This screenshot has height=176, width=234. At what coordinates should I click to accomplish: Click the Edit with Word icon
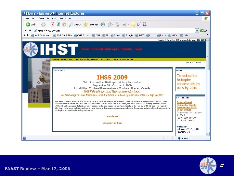[124, 24]
